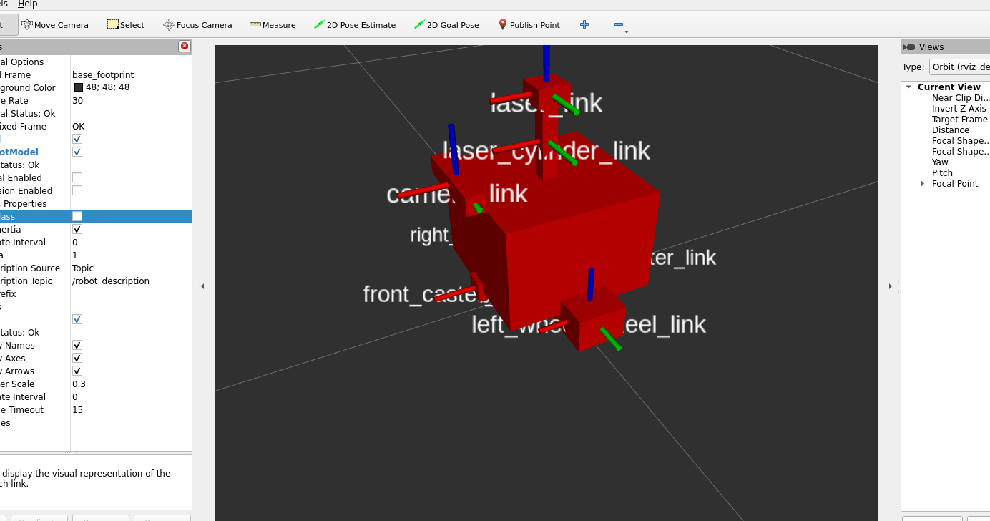Close the Displays panel with red X
This screenshot has width=990, height=521.
pos(185,47)
